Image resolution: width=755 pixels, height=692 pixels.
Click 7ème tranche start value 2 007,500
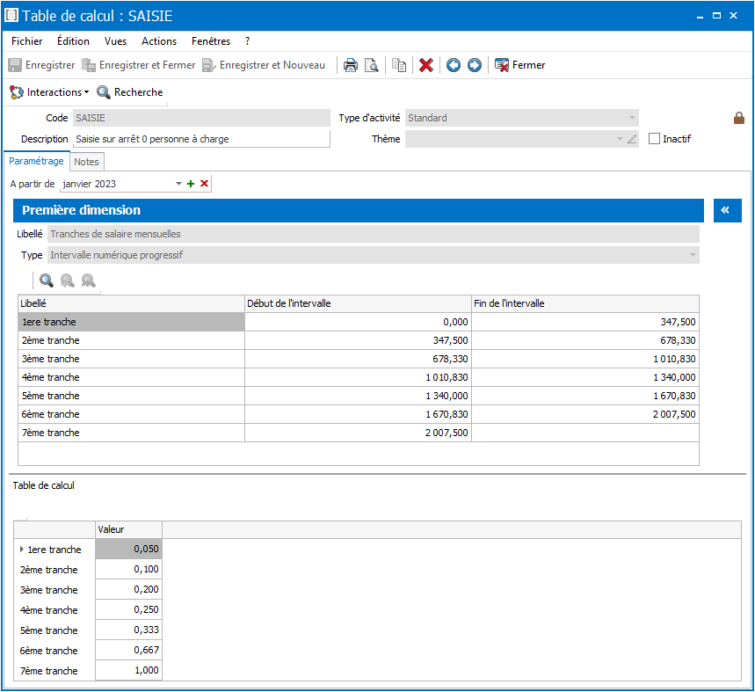click(x=446, y=433)
